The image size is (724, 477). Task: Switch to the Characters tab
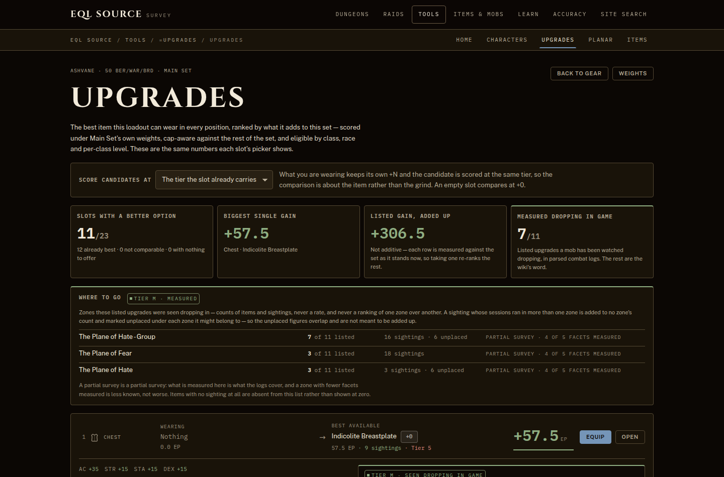(507, 40)
